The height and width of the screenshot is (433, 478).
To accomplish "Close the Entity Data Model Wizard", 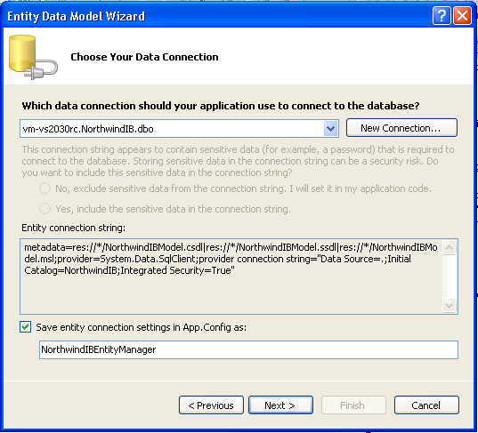I will (x=462, y=16).
